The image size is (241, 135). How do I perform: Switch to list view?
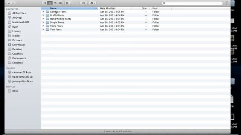pos(50,3)
